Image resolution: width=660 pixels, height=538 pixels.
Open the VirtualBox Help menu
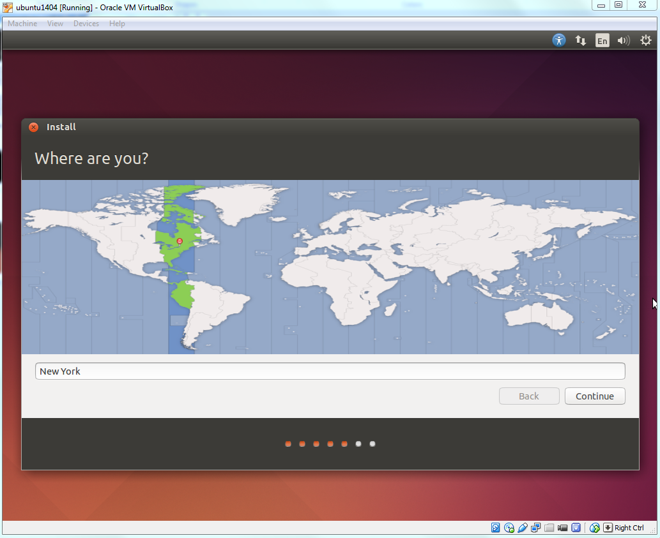click(x=117, y=24)
